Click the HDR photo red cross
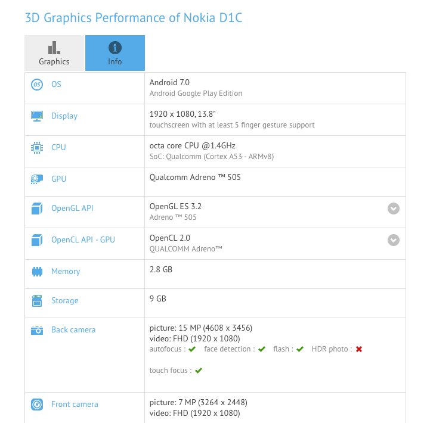The width and height of the screenshot is (427, 423). (359, 349)
